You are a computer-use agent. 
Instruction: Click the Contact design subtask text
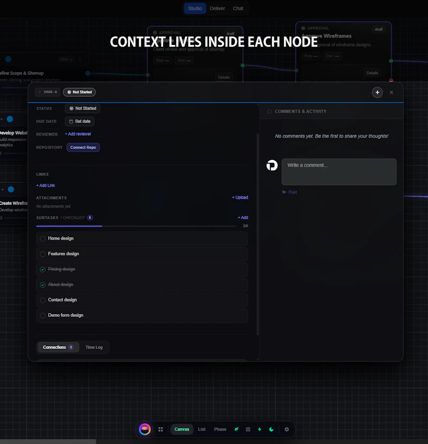pyautogui.click(x=63, y=300)
